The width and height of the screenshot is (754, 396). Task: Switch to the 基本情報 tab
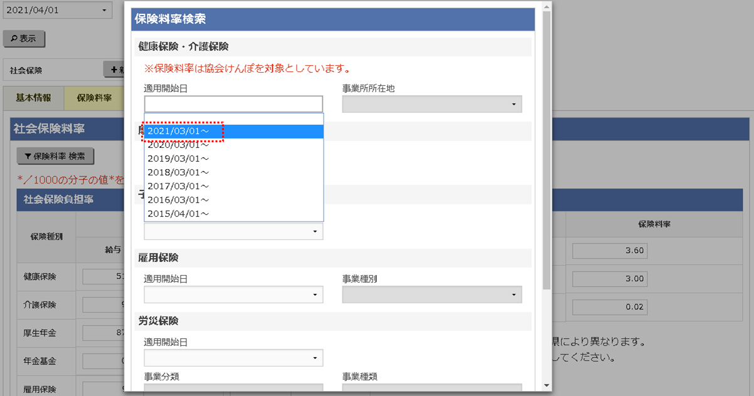coord(33,98)
